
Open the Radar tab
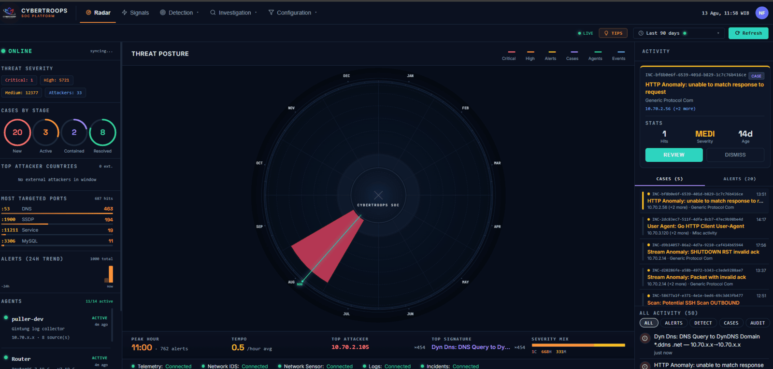[98, 13]
